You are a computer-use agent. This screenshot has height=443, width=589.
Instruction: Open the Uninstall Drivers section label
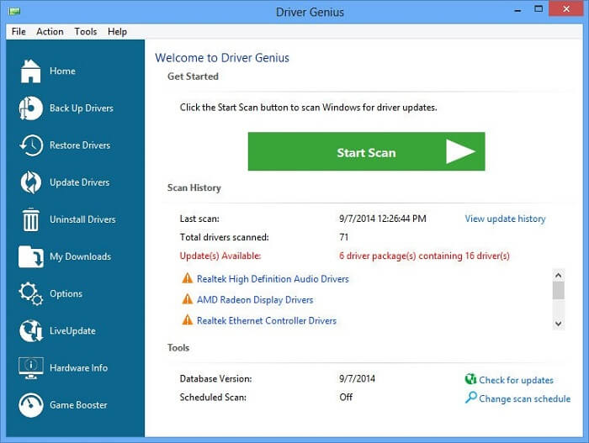tap(82, 219)
